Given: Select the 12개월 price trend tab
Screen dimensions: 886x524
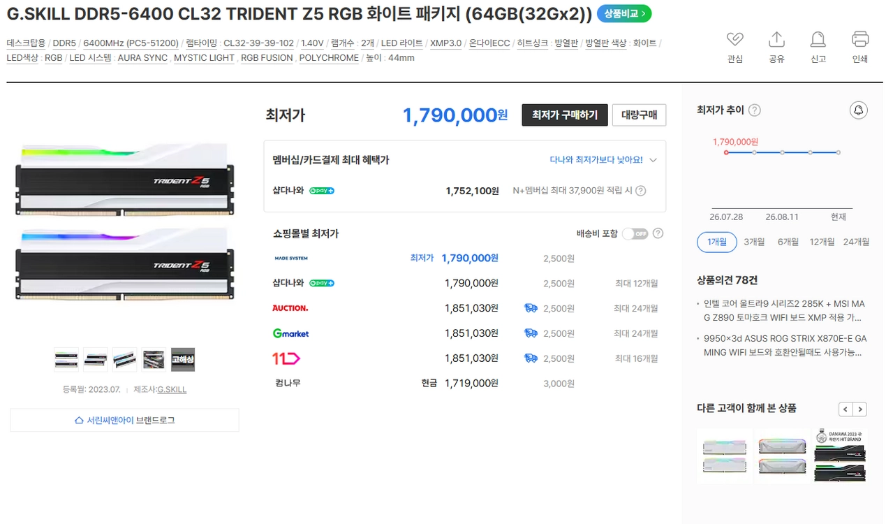Looking at the screenshot, I should pos(822,242).
